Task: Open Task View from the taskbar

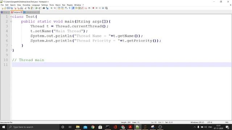Action: coord(70,127)
